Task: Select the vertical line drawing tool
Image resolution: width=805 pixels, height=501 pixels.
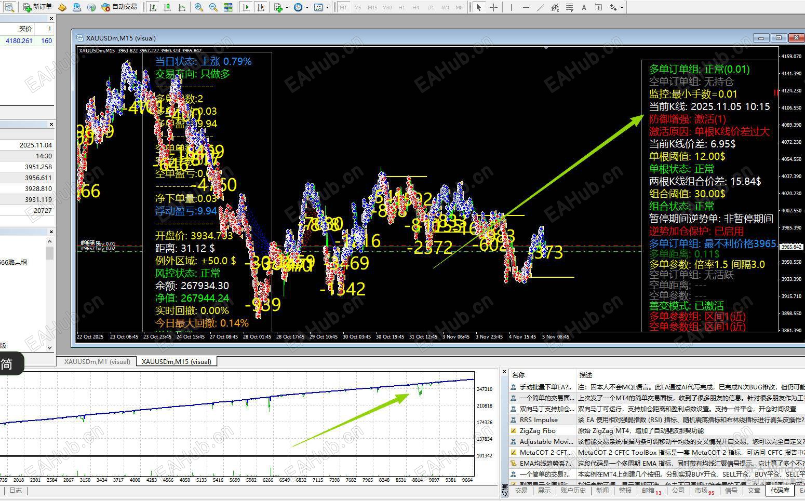Action: tap(512, 7)
